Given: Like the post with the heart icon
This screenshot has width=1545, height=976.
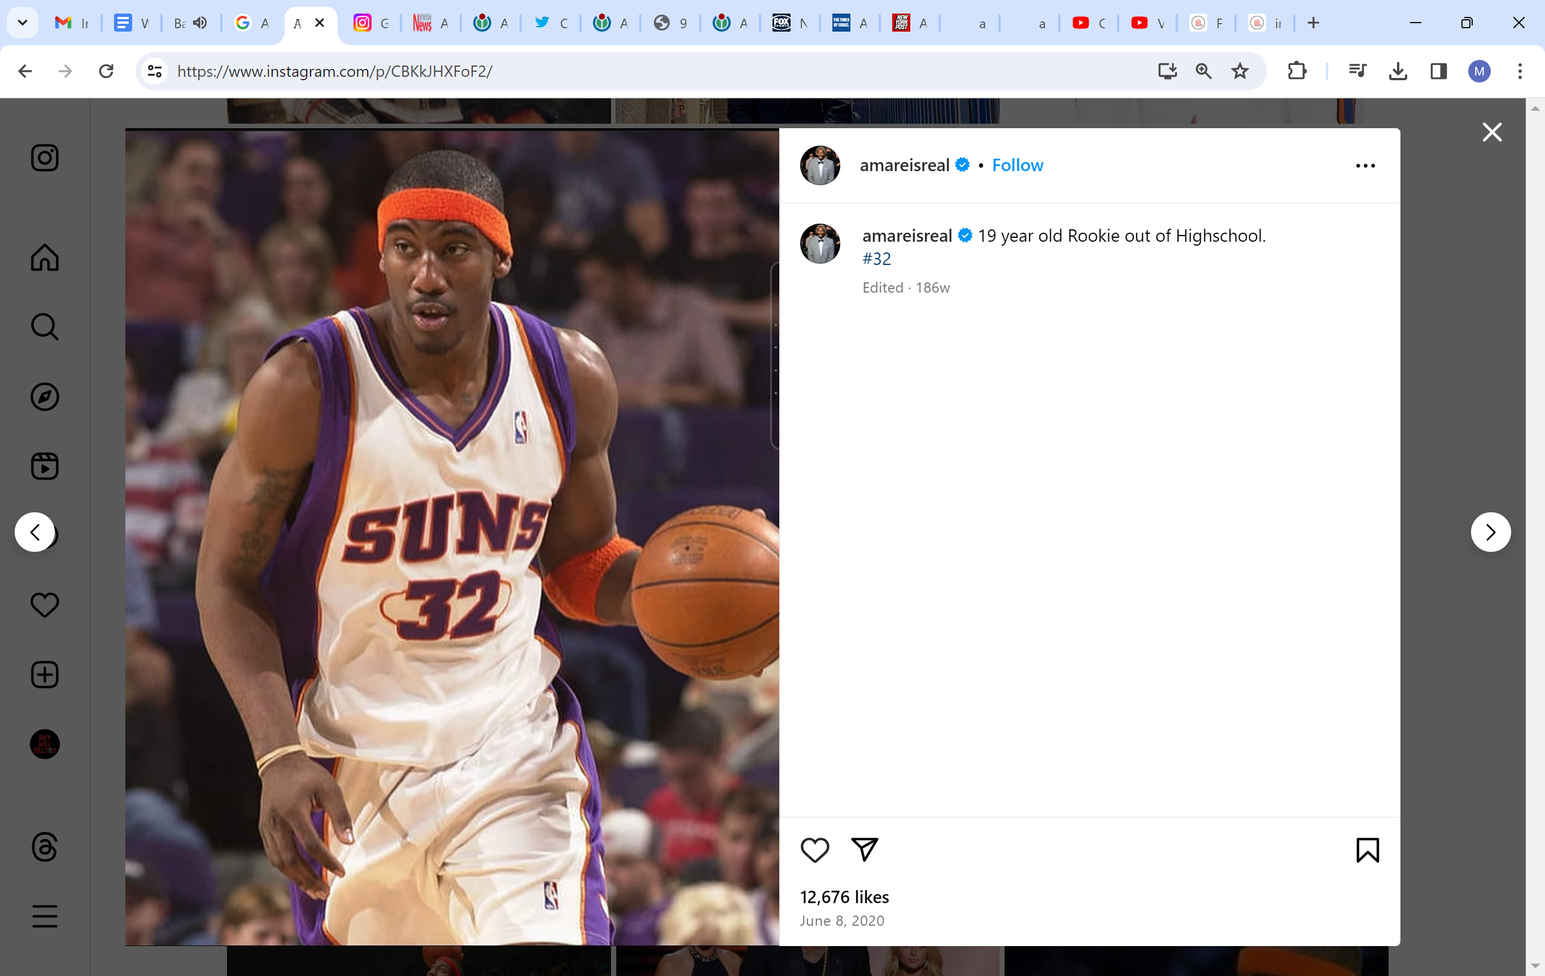Looking at the screenshot, I should click(x=815, y=850).
